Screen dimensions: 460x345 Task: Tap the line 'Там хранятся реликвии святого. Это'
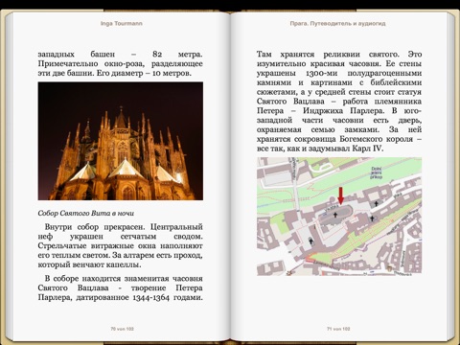[339, 54]
